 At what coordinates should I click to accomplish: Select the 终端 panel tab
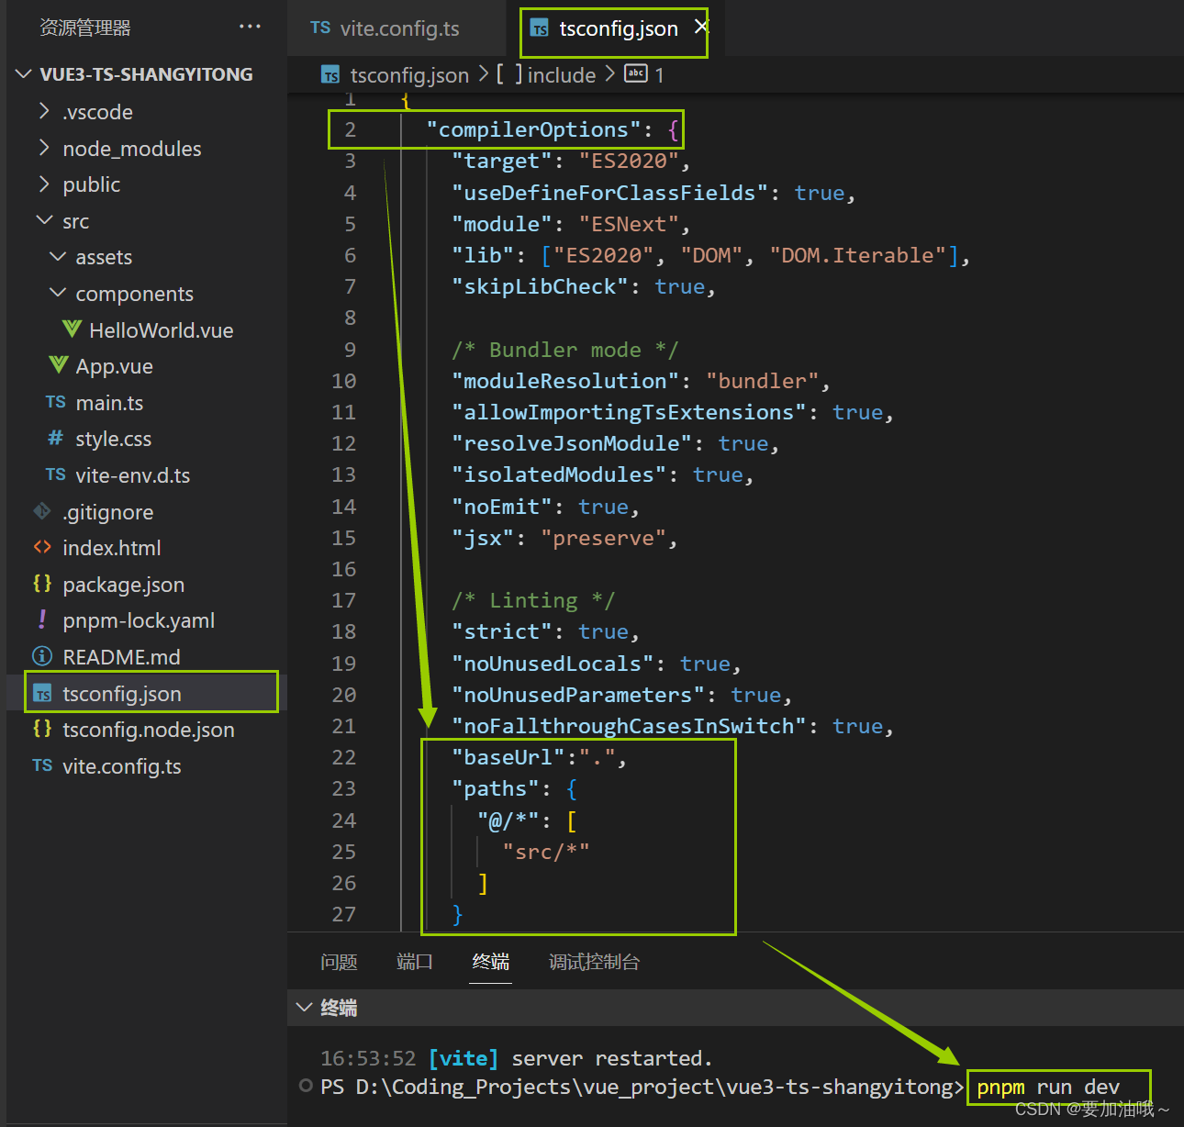pyautogui.click(x=490, y=961)
